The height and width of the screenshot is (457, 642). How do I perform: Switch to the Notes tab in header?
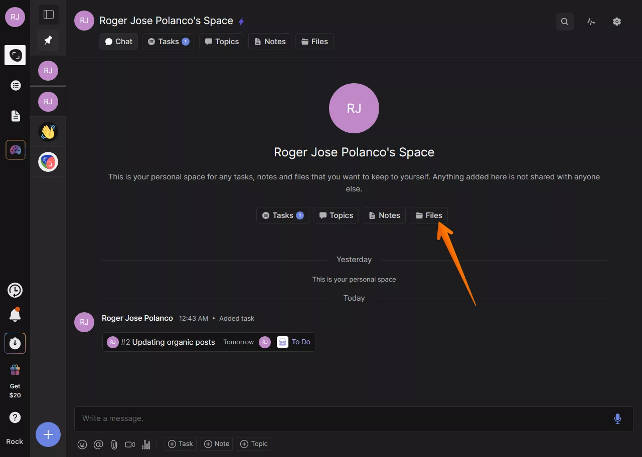tap(270, 42)
